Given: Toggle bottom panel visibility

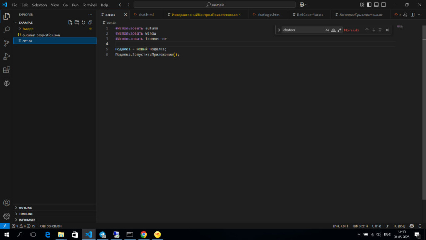Looking at the screenshot, I should (376, 5).
